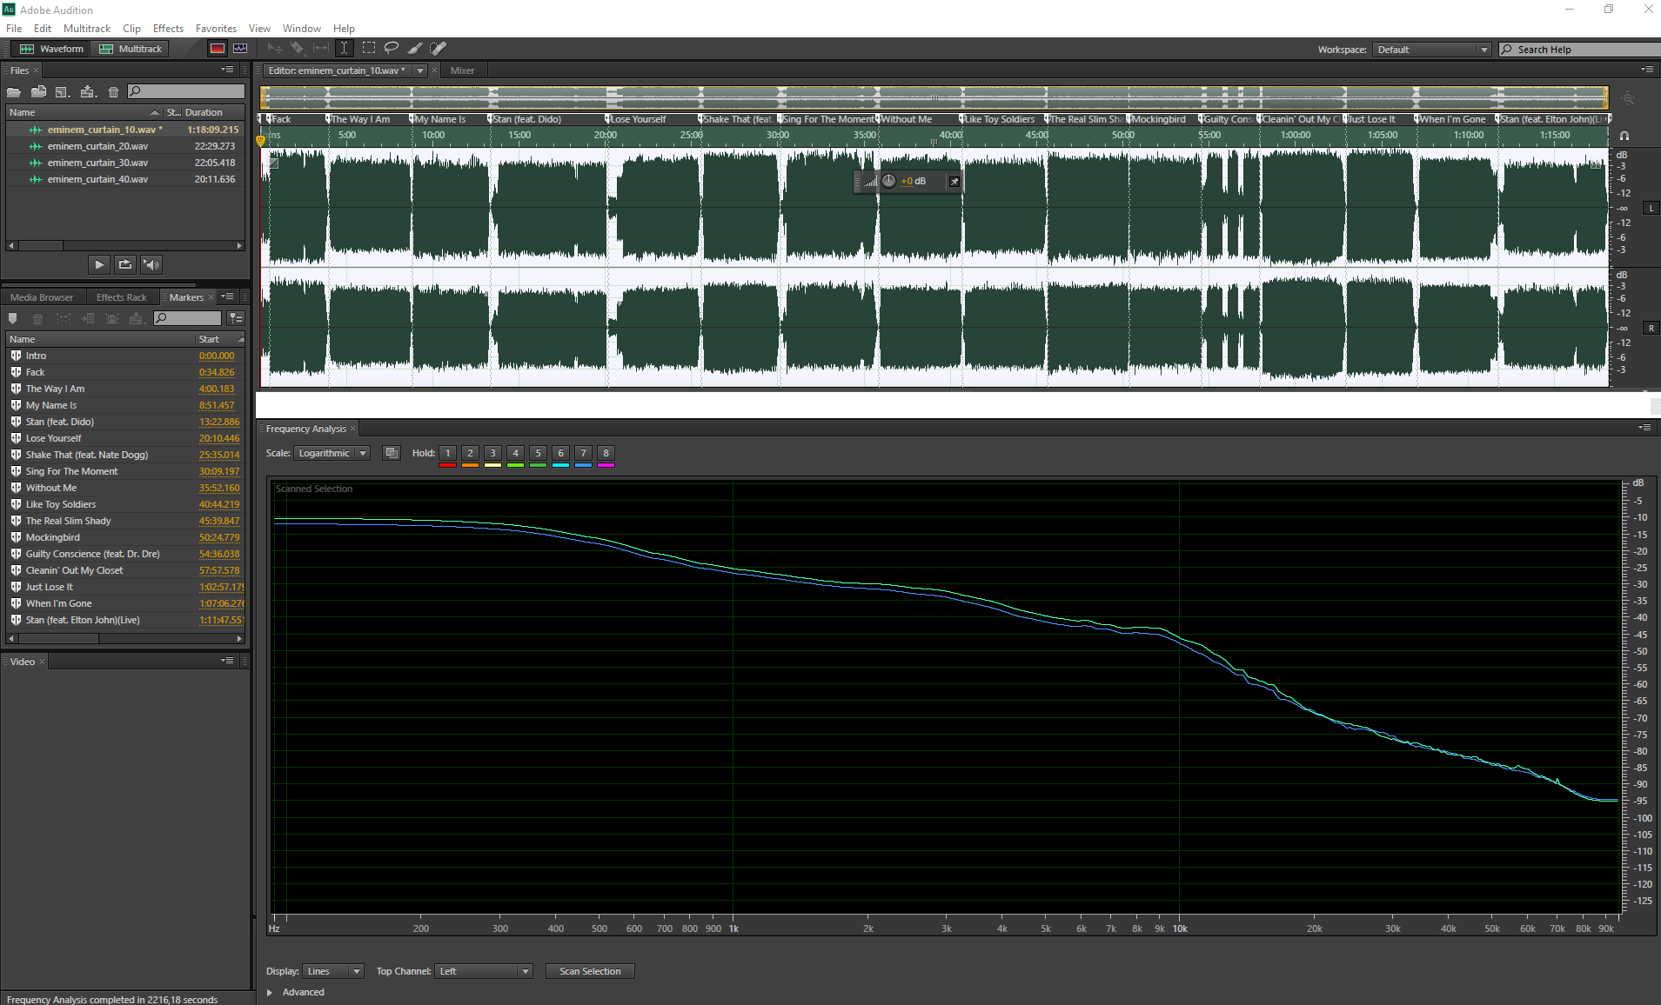The height and width of the screenshot is (1005, 1661).
Task: Toggle Hold button 4
Action: (x=516, y=453)
